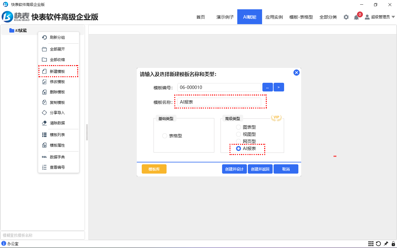Switch to the 应用实例 tab
Screen dimensions: 397x248
point(274,17)
